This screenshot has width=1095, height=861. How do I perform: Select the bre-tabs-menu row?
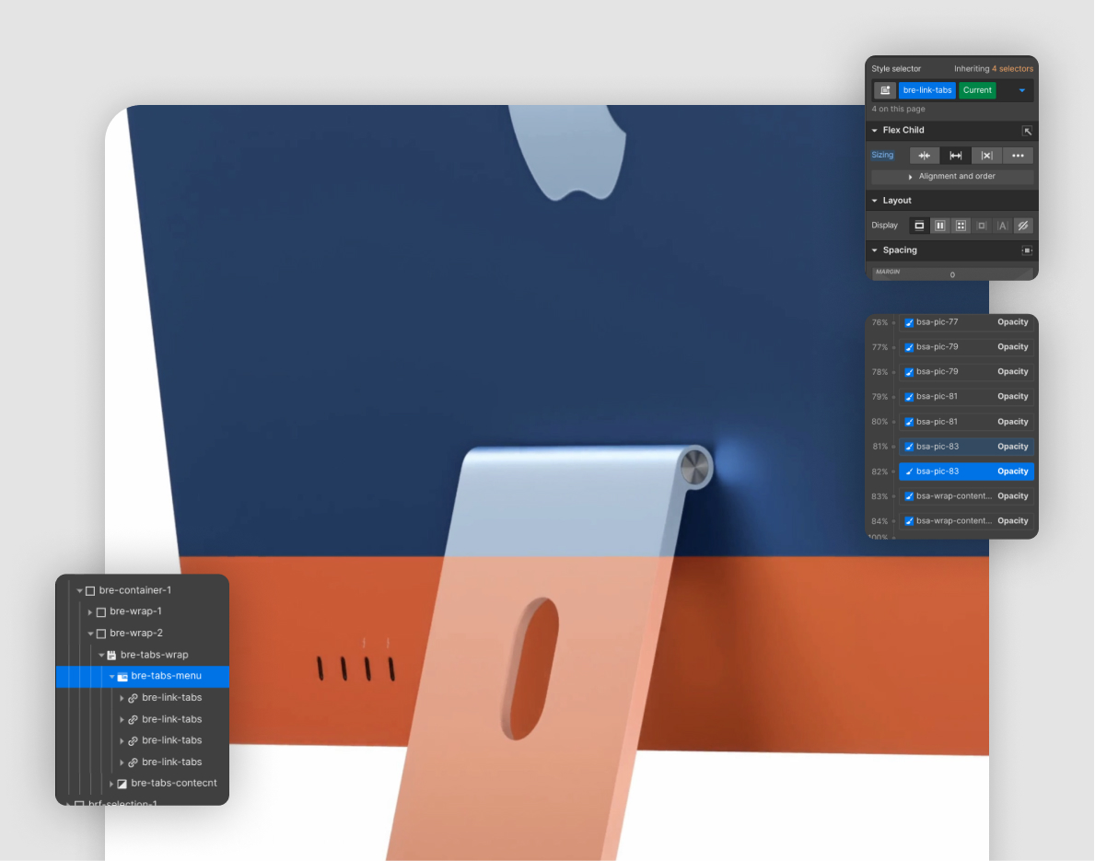[x=143, y=676]
